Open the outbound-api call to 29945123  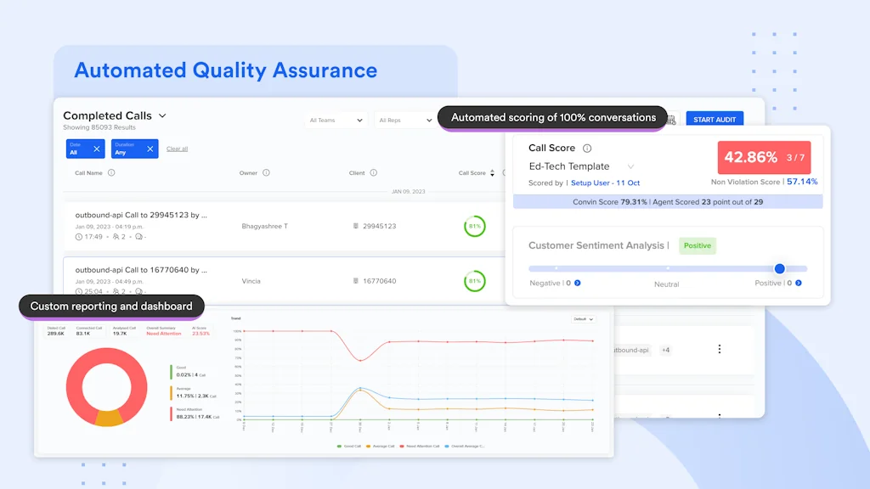point(141,216)
